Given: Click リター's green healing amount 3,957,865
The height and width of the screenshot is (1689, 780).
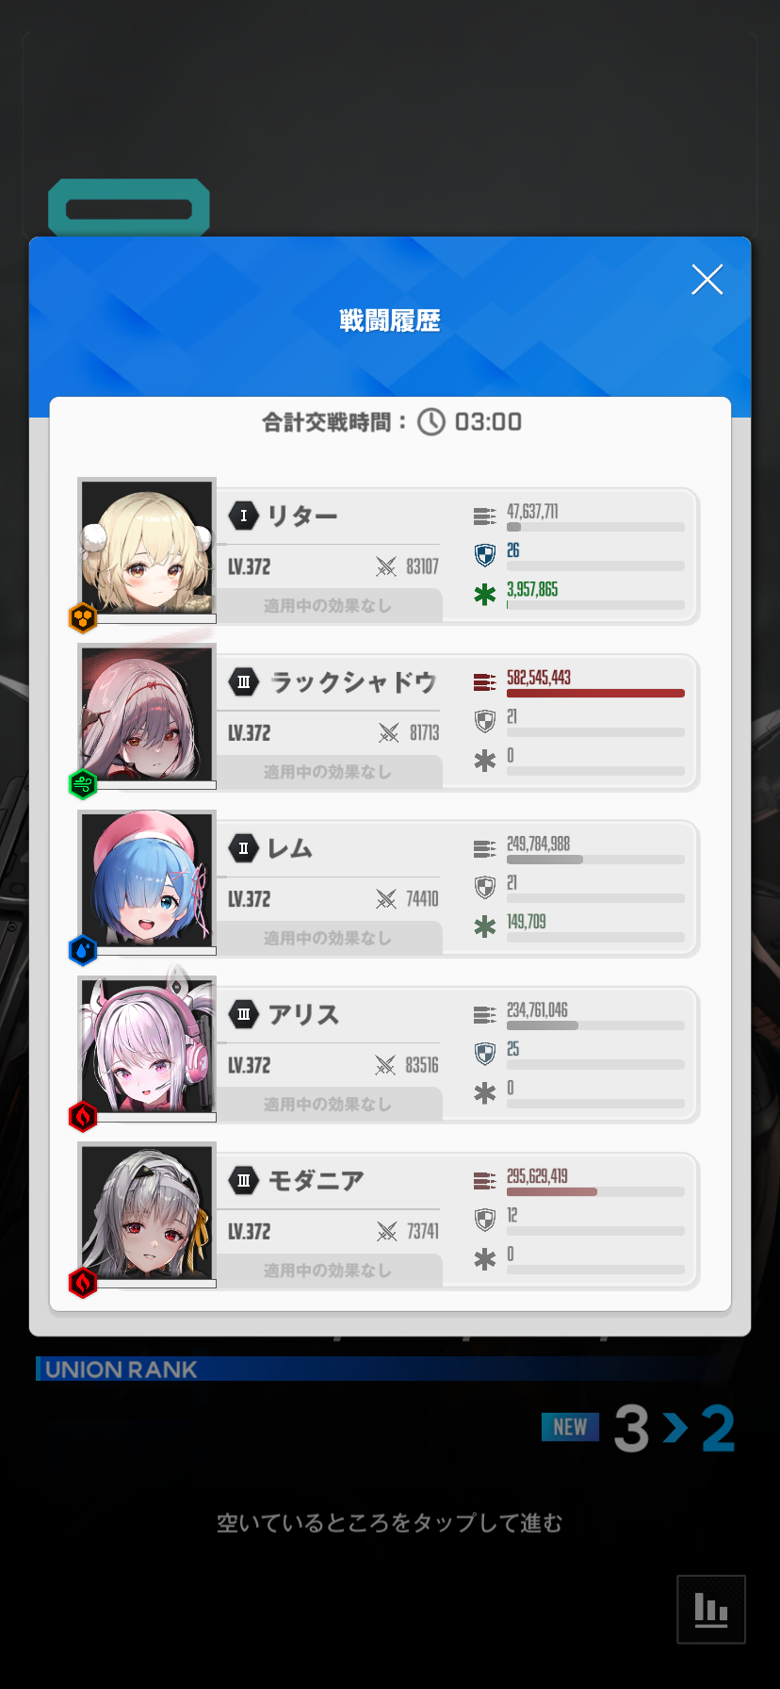Looking at the screenshot, I should pyautogui.click(x=532, y=590).
